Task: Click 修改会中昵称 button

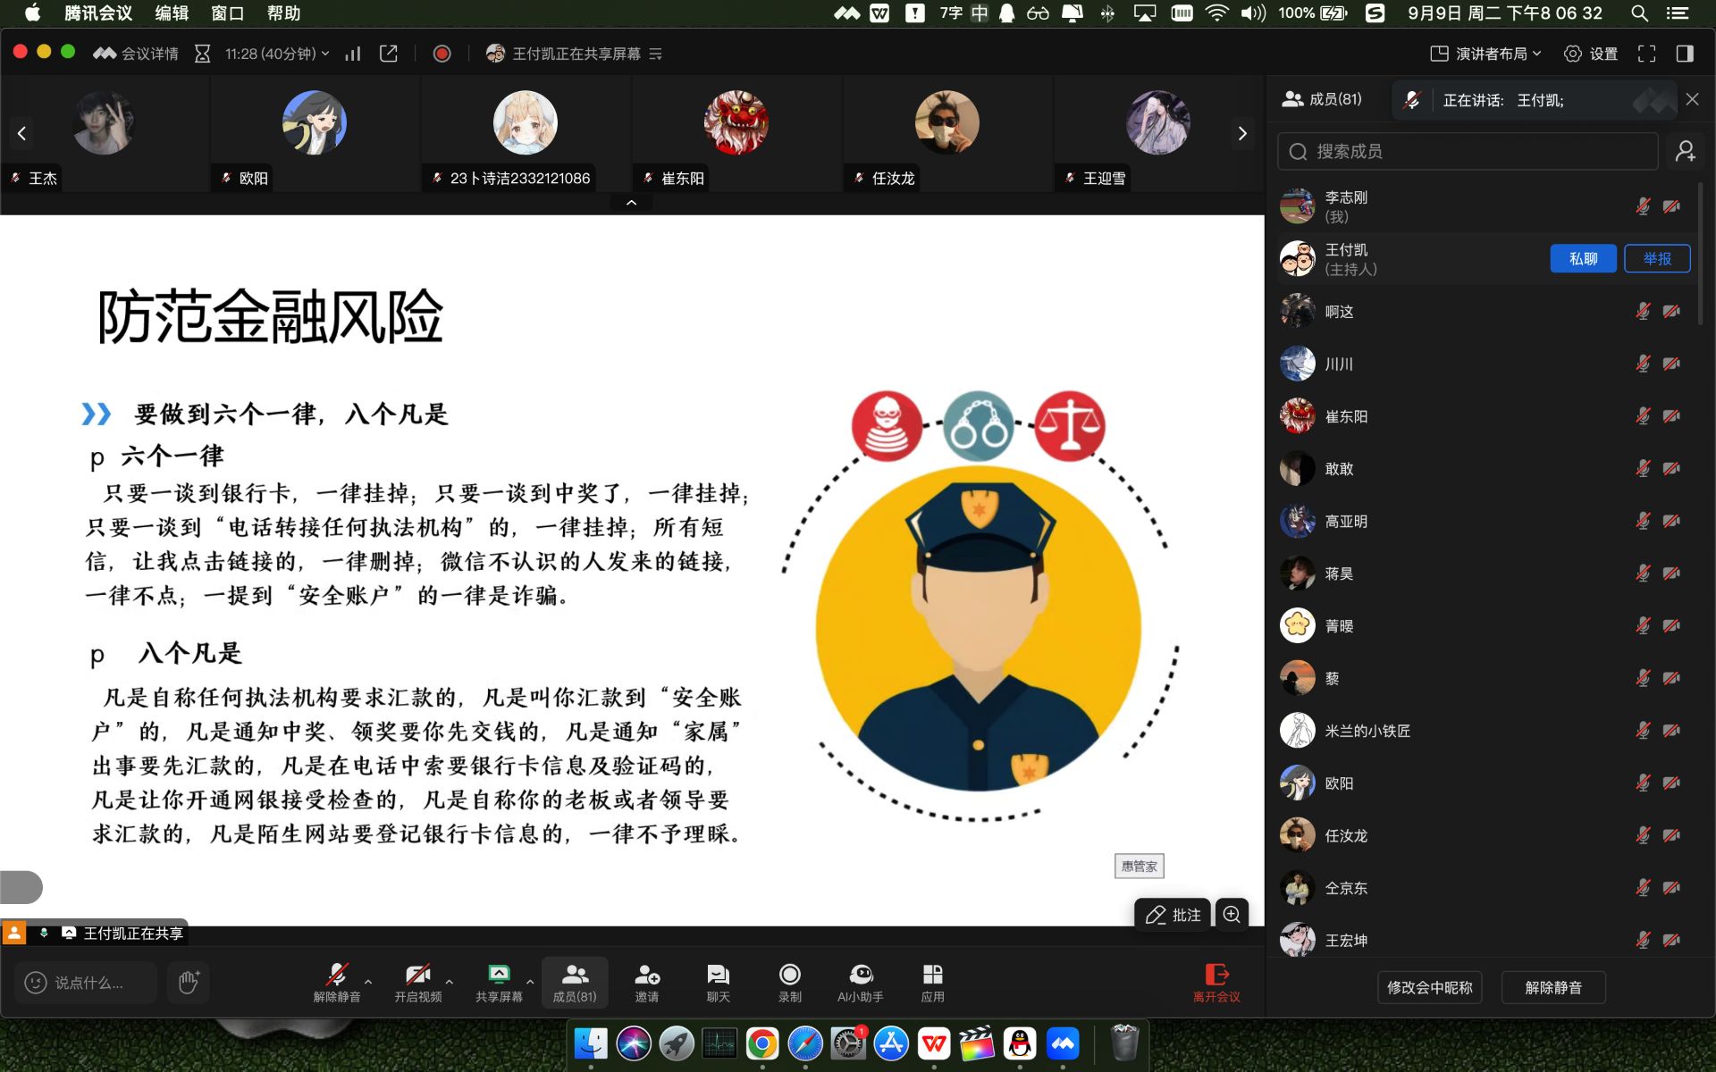Action: click(1429, 987)
